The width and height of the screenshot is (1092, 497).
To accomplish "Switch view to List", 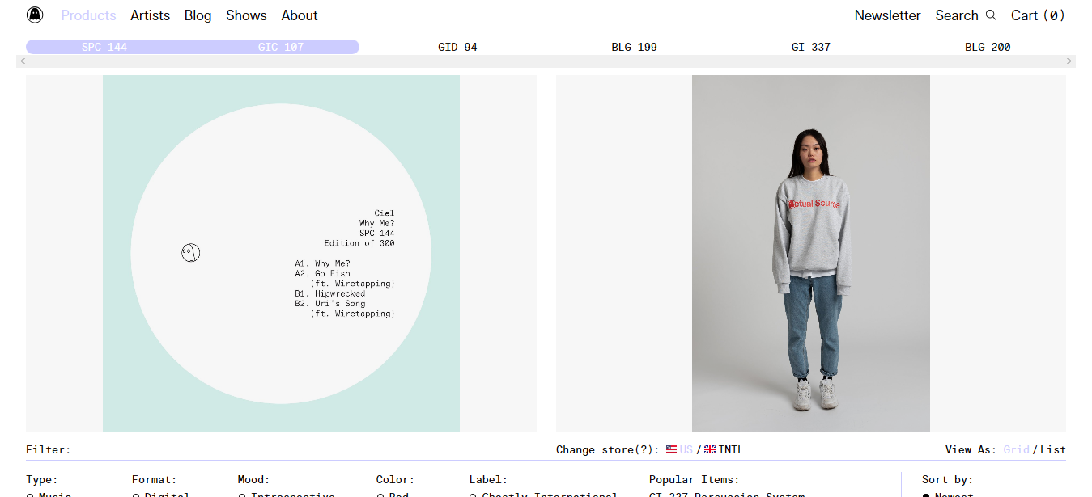I will pyautogui.click(x=1053, y=449).
